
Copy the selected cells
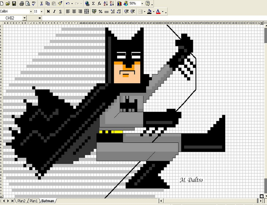coord(48,3)
